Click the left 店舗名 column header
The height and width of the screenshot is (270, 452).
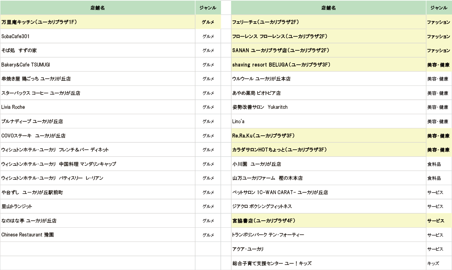pyautogui.click(x=98, y=8)
